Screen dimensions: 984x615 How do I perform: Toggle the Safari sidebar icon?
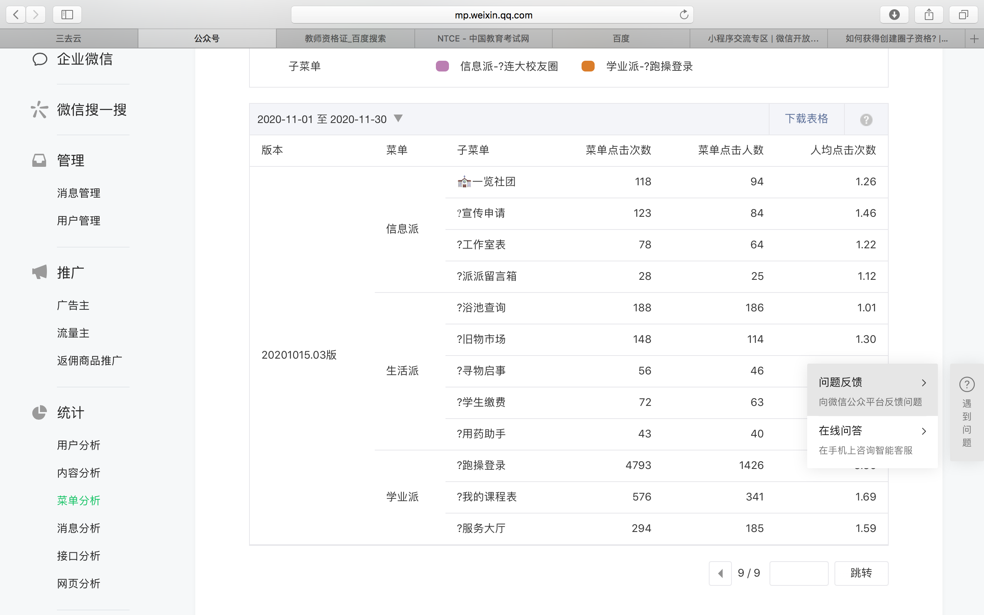[67, 15]
